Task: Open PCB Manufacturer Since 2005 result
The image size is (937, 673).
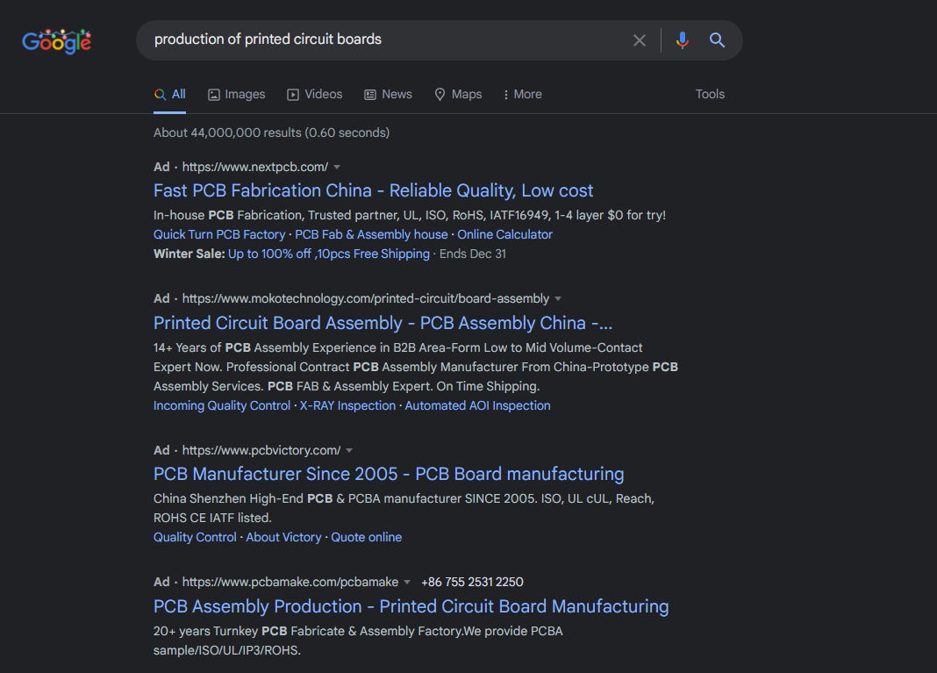Action: pos(388,475)
